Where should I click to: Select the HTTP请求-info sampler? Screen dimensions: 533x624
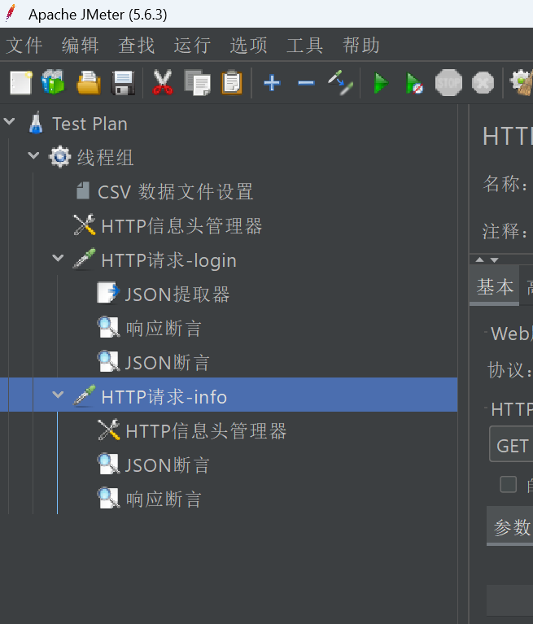point(164,397)
